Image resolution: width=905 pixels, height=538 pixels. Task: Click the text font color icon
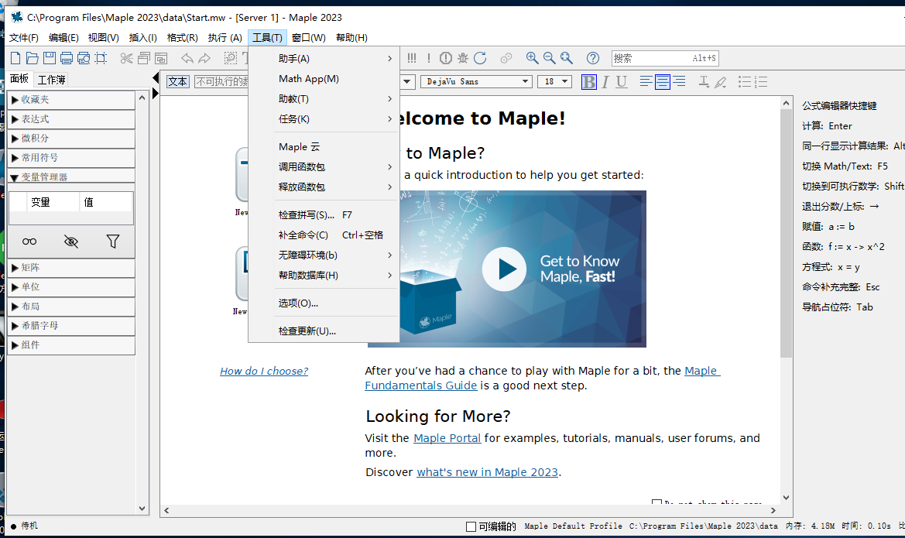[x=704, y=81]
